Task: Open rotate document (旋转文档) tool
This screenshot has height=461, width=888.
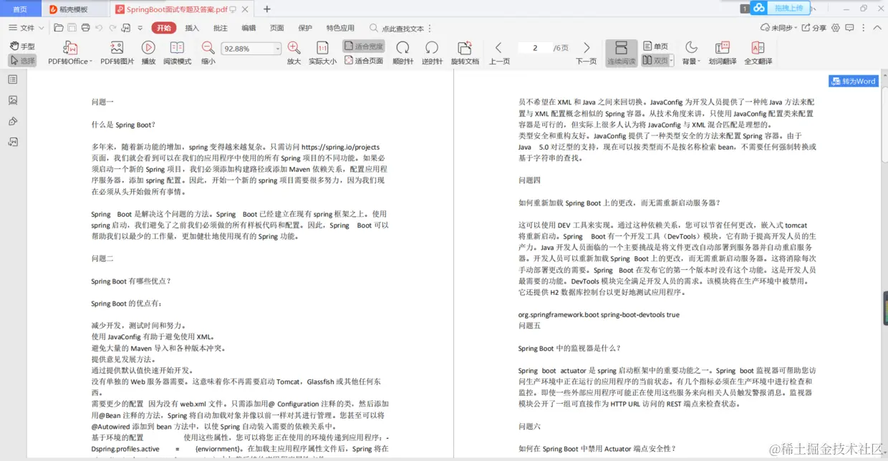Action: pos(465,53)
